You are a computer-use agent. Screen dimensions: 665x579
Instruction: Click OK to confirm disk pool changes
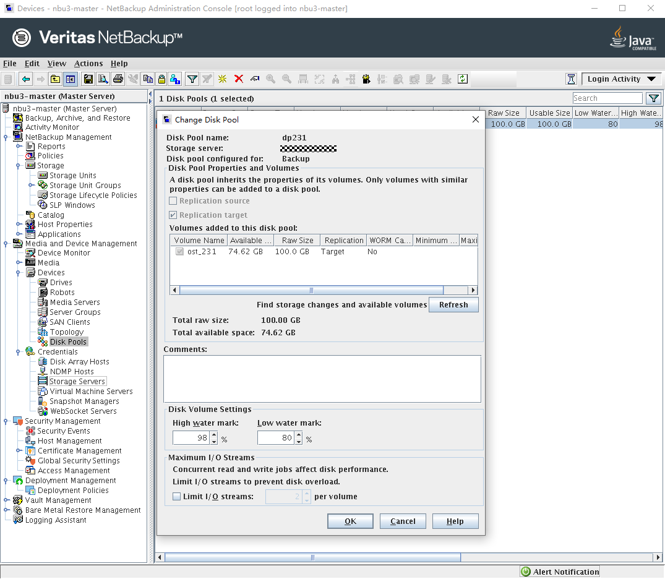(x=350, y=521)
